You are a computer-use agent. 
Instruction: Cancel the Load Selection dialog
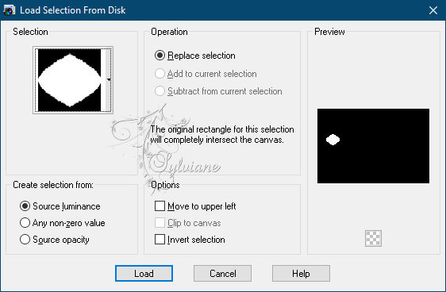[222, 274]
